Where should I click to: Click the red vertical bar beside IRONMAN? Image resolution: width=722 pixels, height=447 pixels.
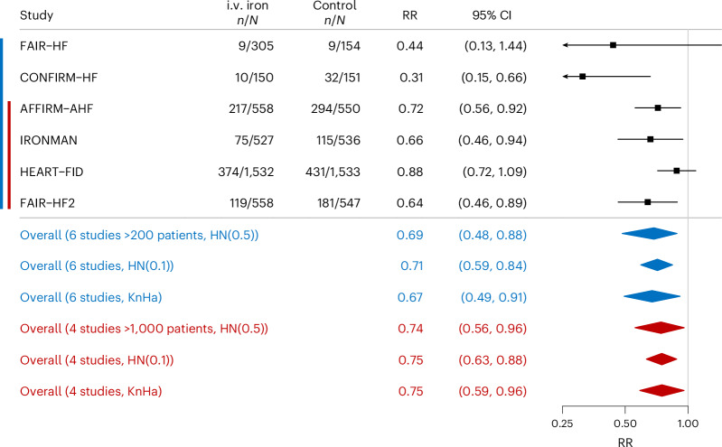[8, 139]
